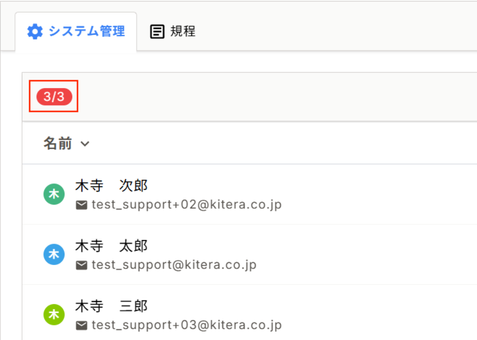Open user 木寺 三郎 name link
Screen dimensions: 477x340
coord(111,306)
